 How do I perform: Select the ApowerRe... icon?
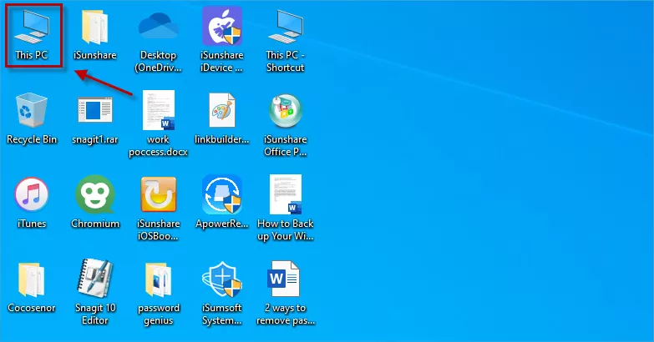point(222,194)
